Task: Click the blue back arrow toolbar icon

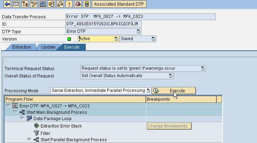Action: coord(7,4)
